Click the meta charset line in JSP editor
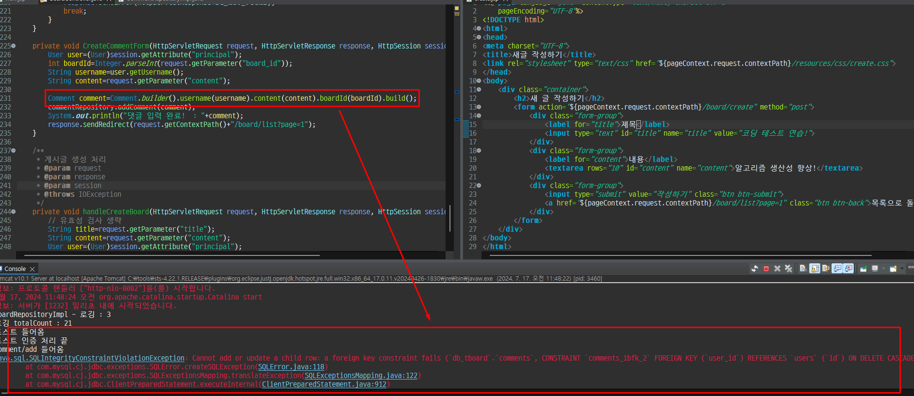Screen dimensions: 914x396 [526, 46]
